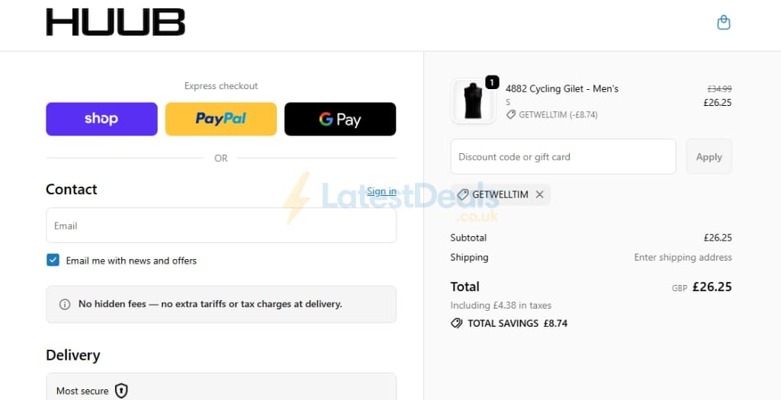Click the Discount code or gift card field
Image resolution: width=781 pixels, height=400 pixels.
click(564, 157)
